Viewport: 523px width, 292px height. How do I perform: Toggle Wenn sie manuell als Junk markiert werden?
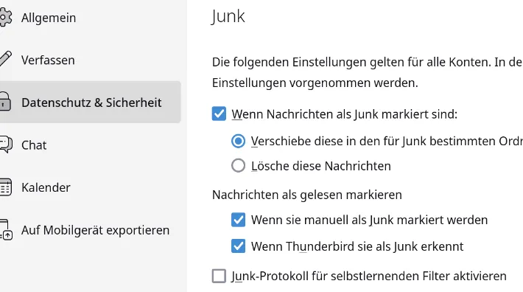pos(238,220)
